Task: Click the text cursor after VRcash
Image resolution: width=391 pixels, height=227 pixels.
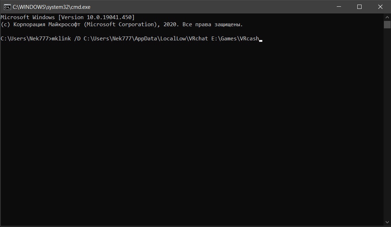Action: click(x=261, y=40)
